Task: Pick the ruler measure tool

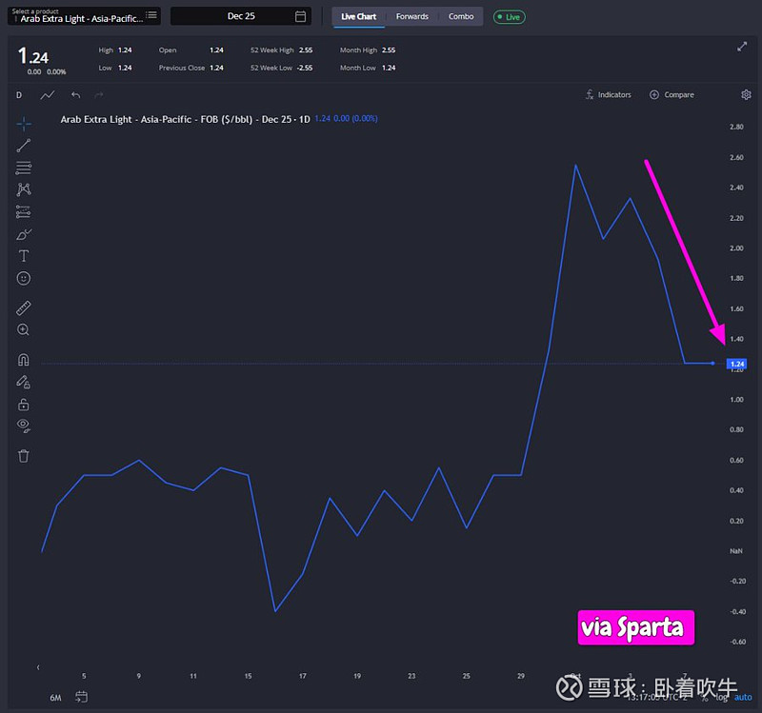Action: coord(24,307)
